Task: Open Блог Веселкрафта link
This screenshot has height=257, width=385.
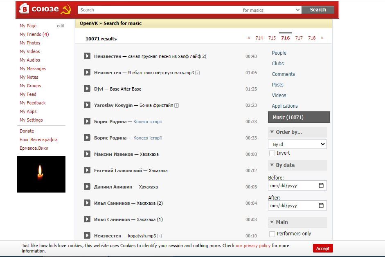Action: (x=38, y=140)
